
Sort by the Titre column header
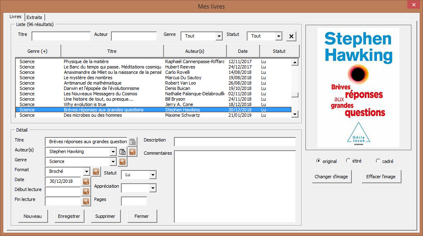(x=112, y=51)
